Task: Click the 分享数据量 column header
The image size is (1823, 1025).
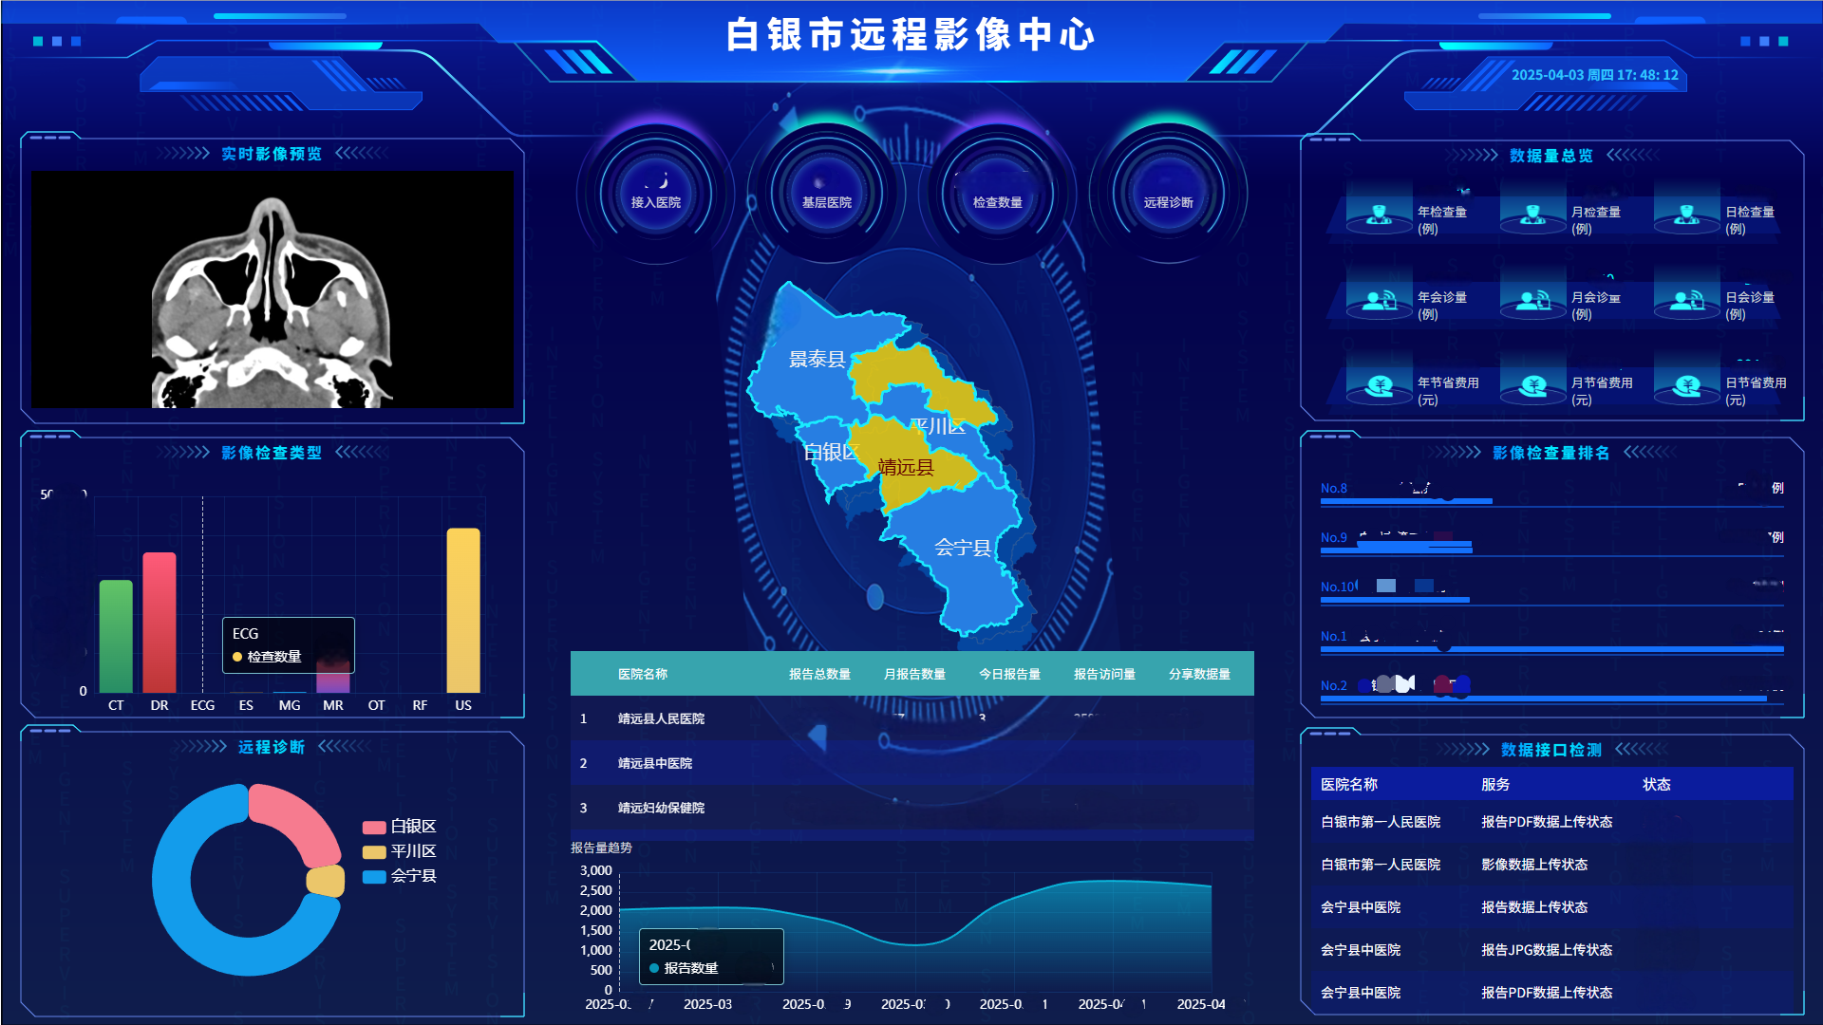Action: pyautogui.click(x=1199, y=674)
